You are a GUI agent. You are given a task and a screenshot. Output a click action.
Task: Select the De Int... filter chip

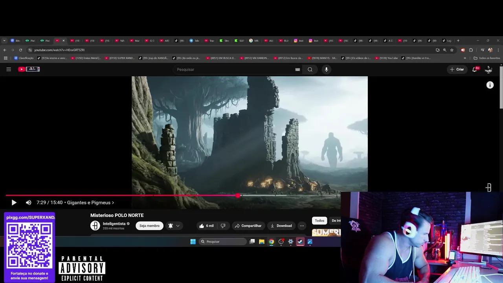335,221
